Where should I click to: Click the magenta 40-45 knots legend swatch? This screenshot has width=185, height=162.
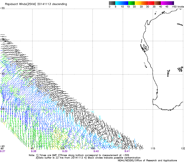tap(164, 3)
